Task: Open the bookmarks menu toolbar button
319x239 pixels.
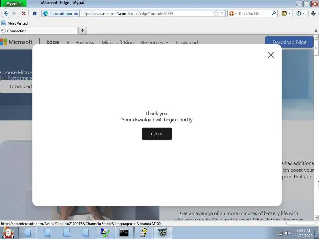Action: point(286,14)
